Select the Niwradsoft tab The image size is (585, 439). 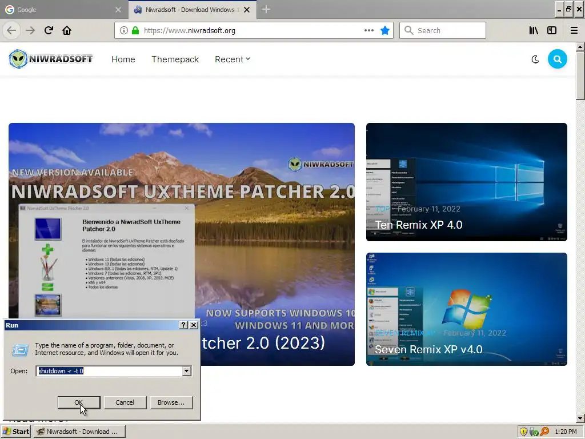(192, 10)
